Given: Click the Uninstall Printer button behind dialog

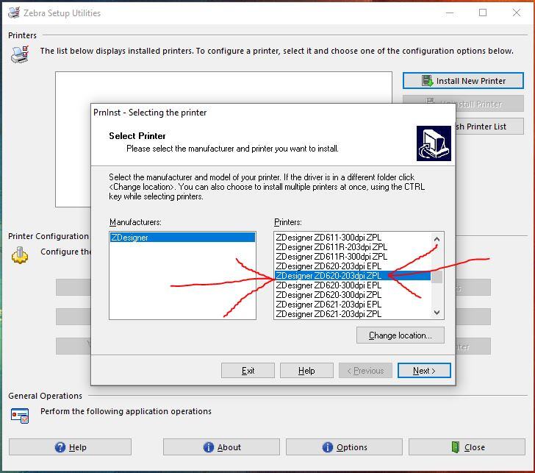Looking at the screenshot, I should click(x=463, y=104).
